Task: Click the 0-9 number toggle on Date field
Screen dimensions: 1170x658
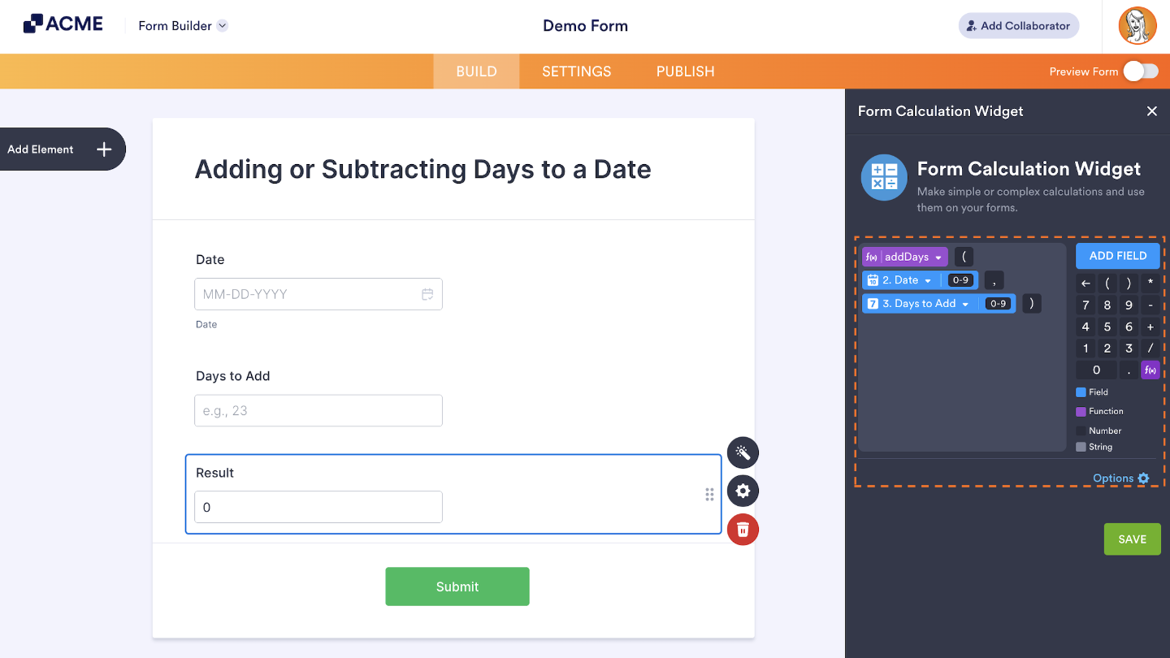Action: (x=960, y=279)
